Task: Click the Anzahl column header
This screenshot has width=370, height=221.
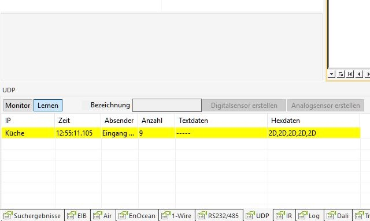Action: click(157, 121)
